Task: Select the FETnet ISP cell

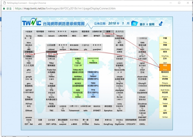Action: pos(29,102)
